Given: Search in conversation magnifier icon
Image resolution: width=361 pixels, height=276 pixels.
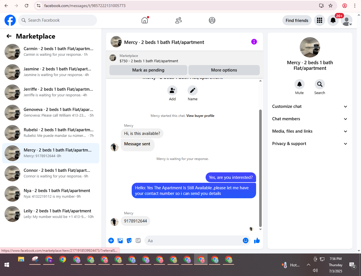Looking at the screenshot, I should tap(320, 84).
